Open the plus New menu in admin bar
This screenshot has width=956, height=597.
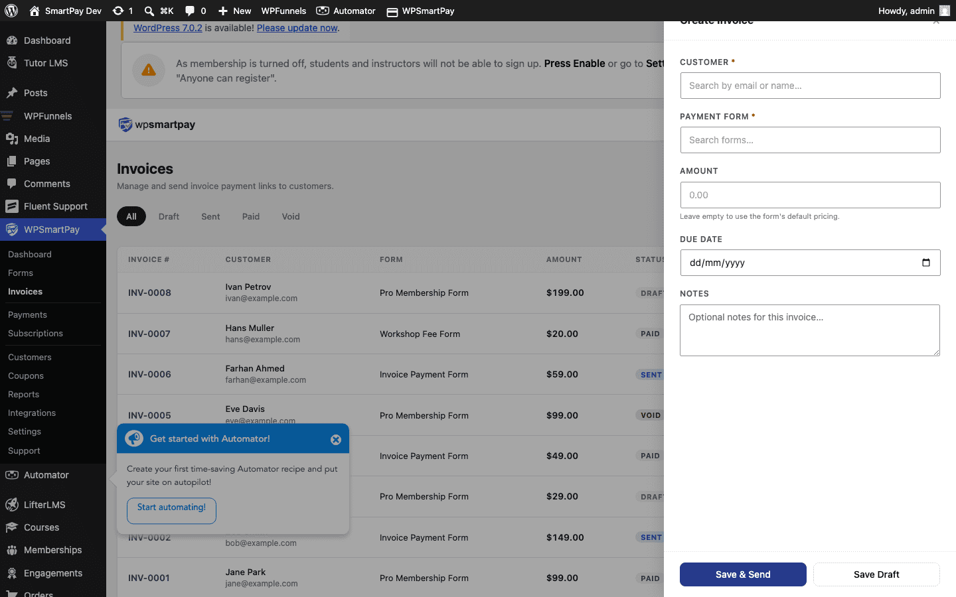click(234, 11)
